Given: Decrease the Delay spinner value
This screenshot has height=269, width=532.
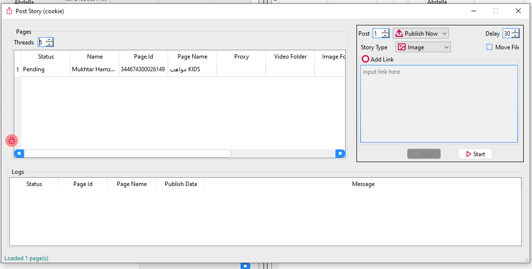Looking at the screenshot, I should coord(515,36).
